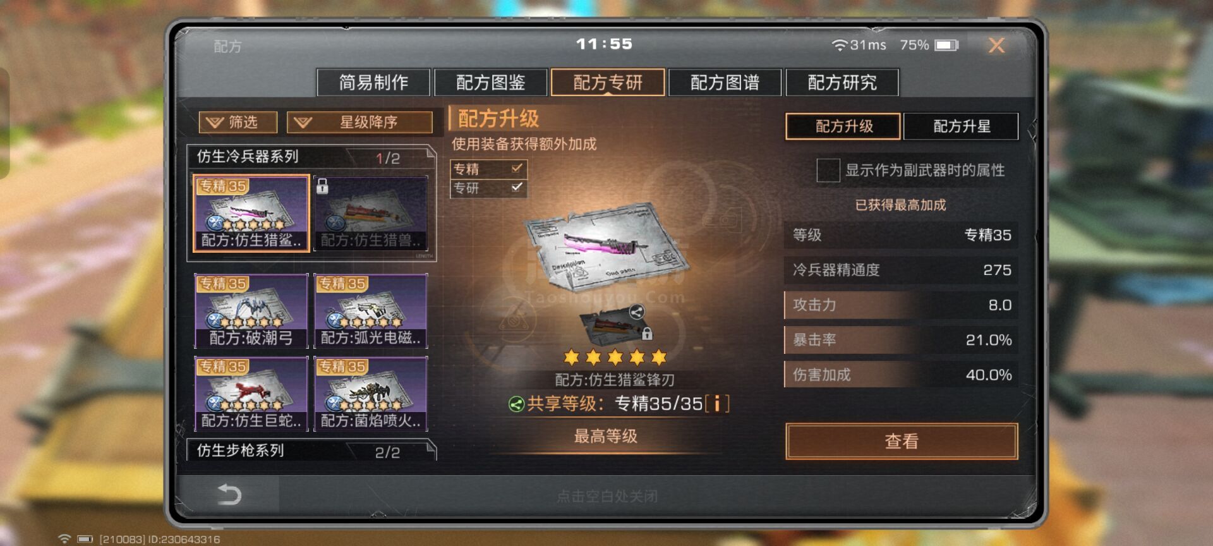Click the orange info icon beside 专精35/35

click(x=717, y=404)
